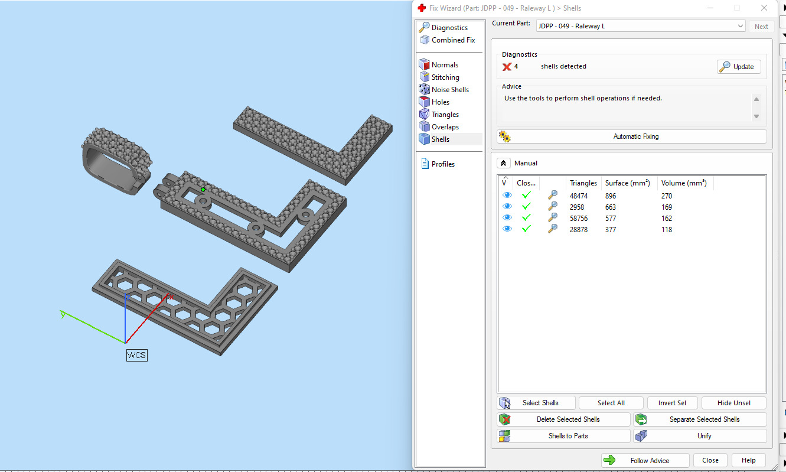Open Help for the Fix Wizard
The height and width of the screenshot is (472, 786).
coord(748,461)
